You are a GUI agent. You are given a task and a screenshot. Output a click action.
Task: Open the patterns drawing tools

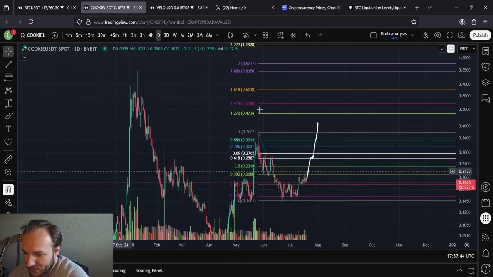(x=8, y=90)
